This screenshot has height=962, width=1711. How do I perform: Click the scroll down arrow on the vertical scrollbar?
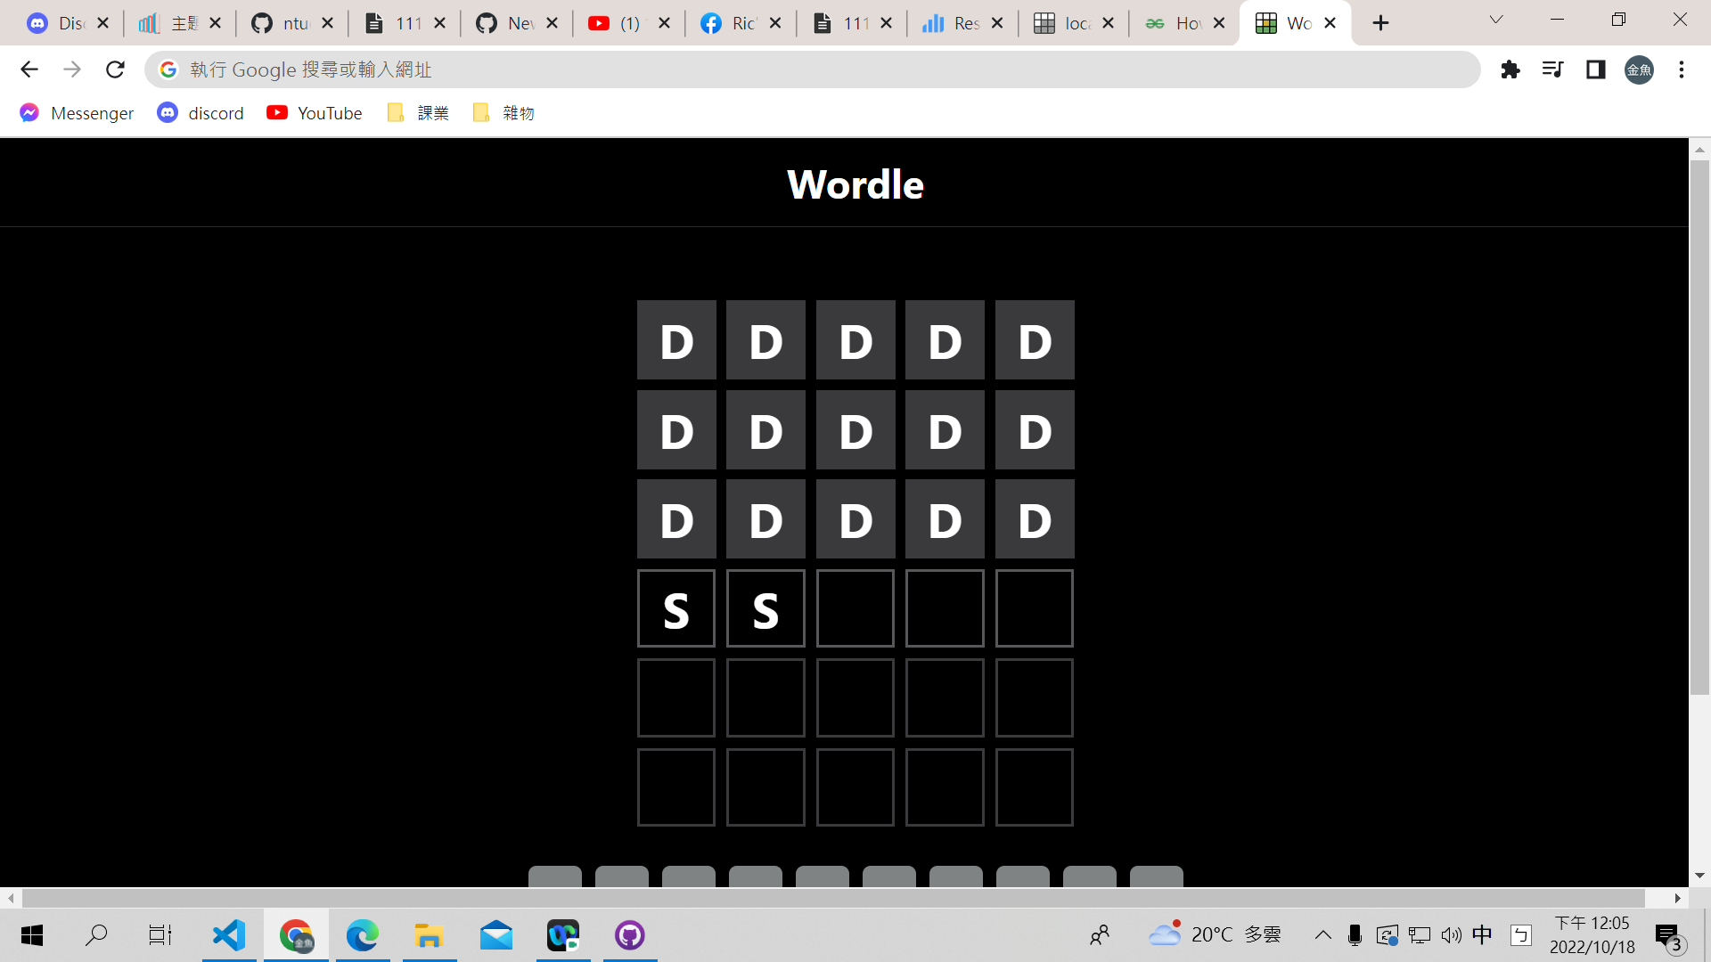tap(1699, 876)
